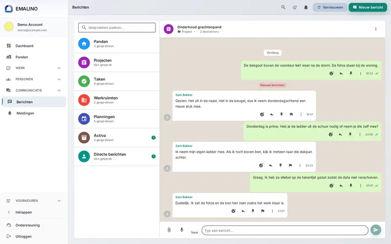Click the Tekst mode label

pos(195,233)
